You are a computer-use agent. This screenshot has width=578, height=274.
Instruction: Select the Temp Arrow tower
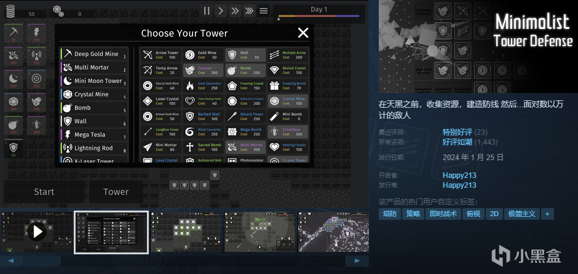click(161, 70)
